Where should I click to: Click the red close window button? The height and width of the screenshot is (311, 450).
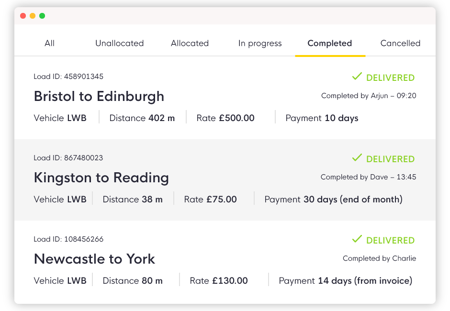(23, 16)
